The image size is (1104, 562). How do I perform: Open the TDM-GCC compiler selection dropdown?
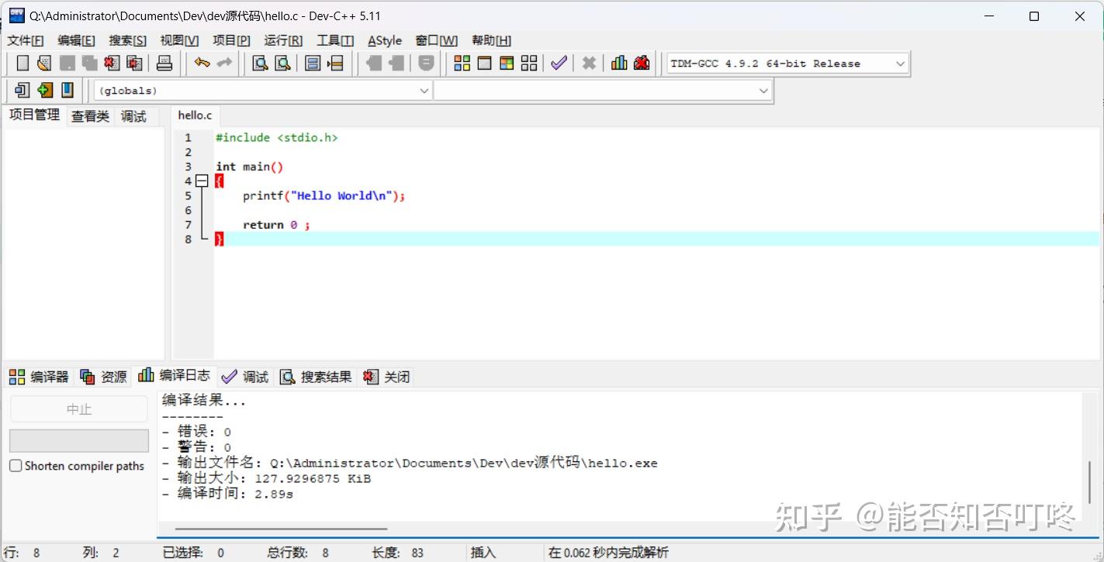pos(899,63)
